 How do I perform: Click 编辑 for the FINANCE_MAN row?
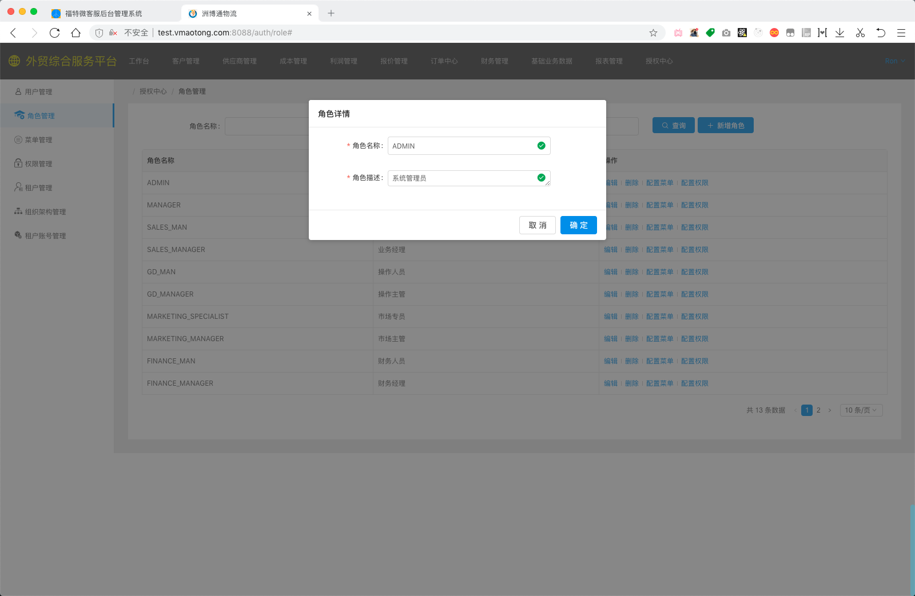(x=611, y=361)
